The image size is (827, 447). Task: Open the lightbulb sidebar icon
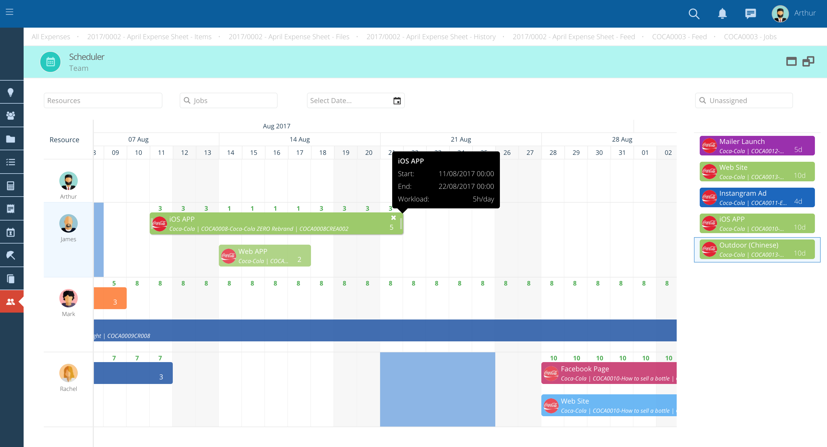11,92
